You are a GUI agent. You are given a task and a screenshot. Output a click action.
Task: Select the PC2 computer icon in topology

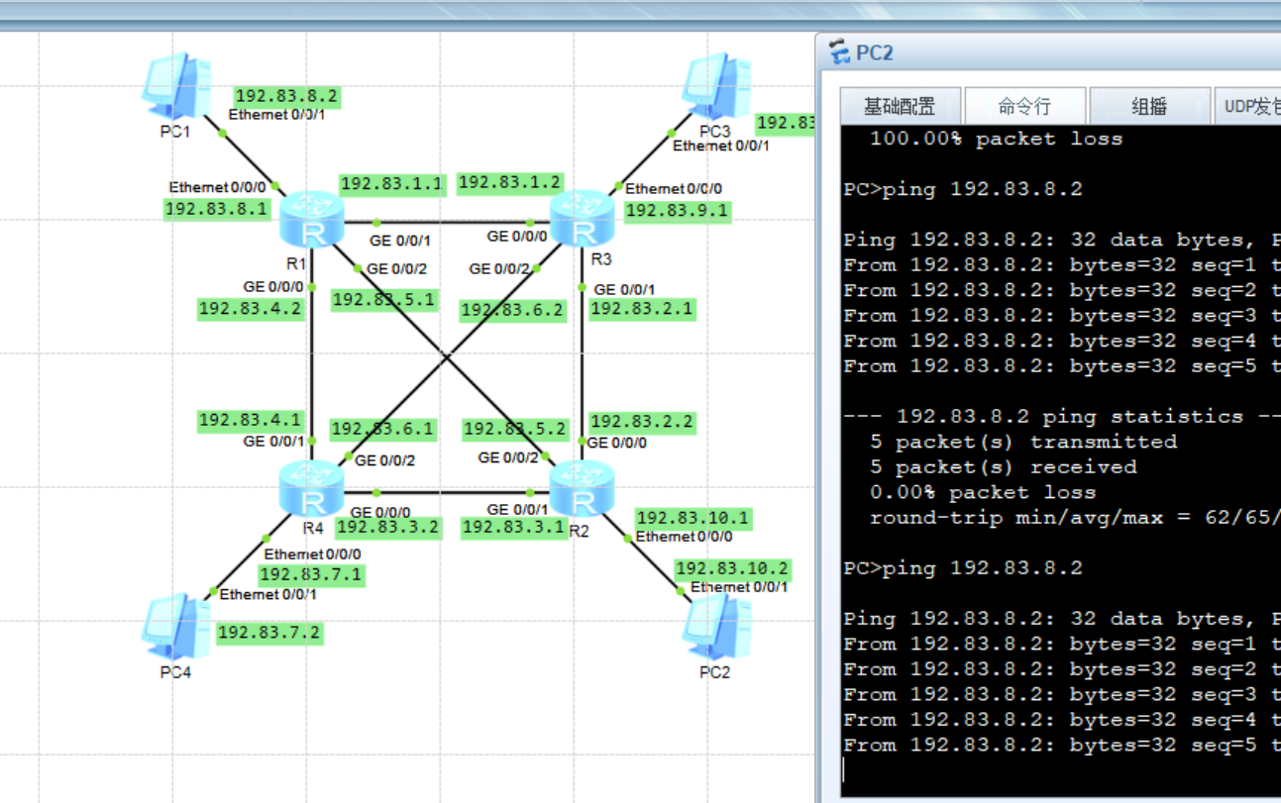pyautogui.click(x=715, y=627)
